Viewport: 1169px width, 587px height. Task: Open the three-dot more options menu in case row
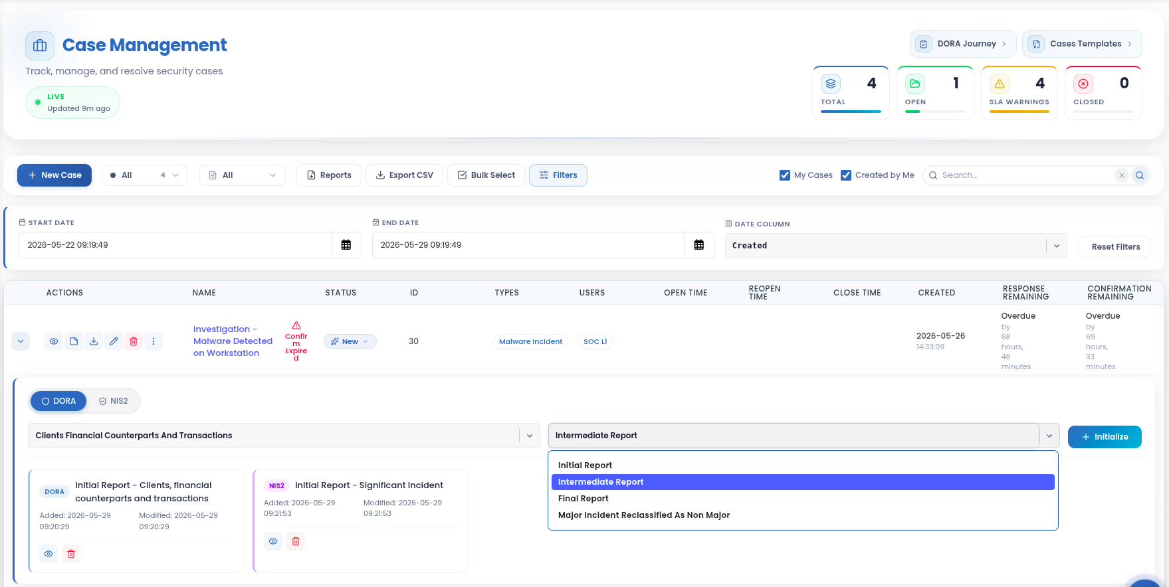tap(154, 341)
